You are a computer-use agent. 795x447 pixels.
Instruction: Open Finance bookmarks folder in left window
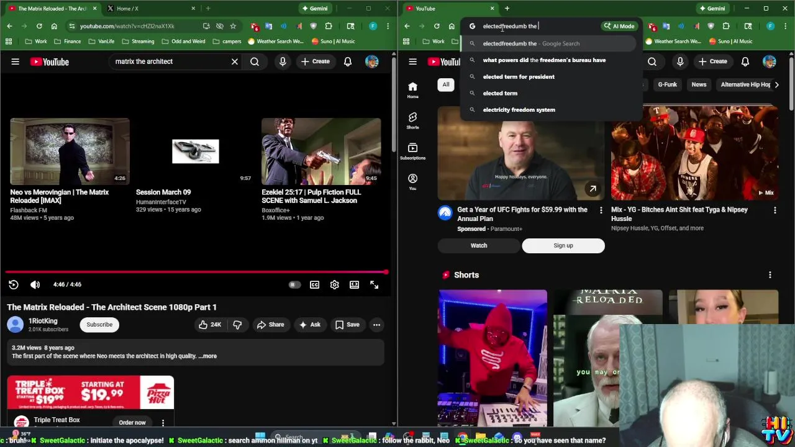tap(67, 42)
